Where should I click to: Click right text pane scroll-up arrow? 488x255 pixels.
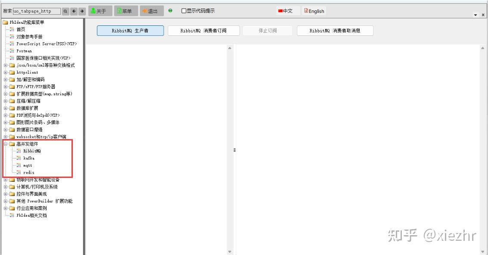coord(483,48)
